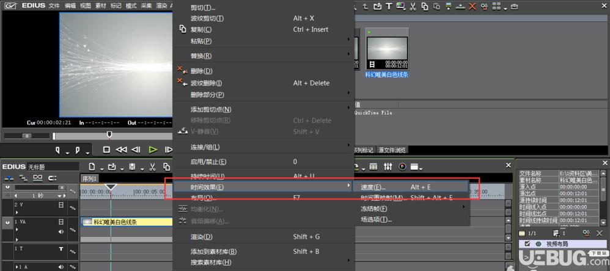Mute audio speaker on 1 A track

coord(61,267)
